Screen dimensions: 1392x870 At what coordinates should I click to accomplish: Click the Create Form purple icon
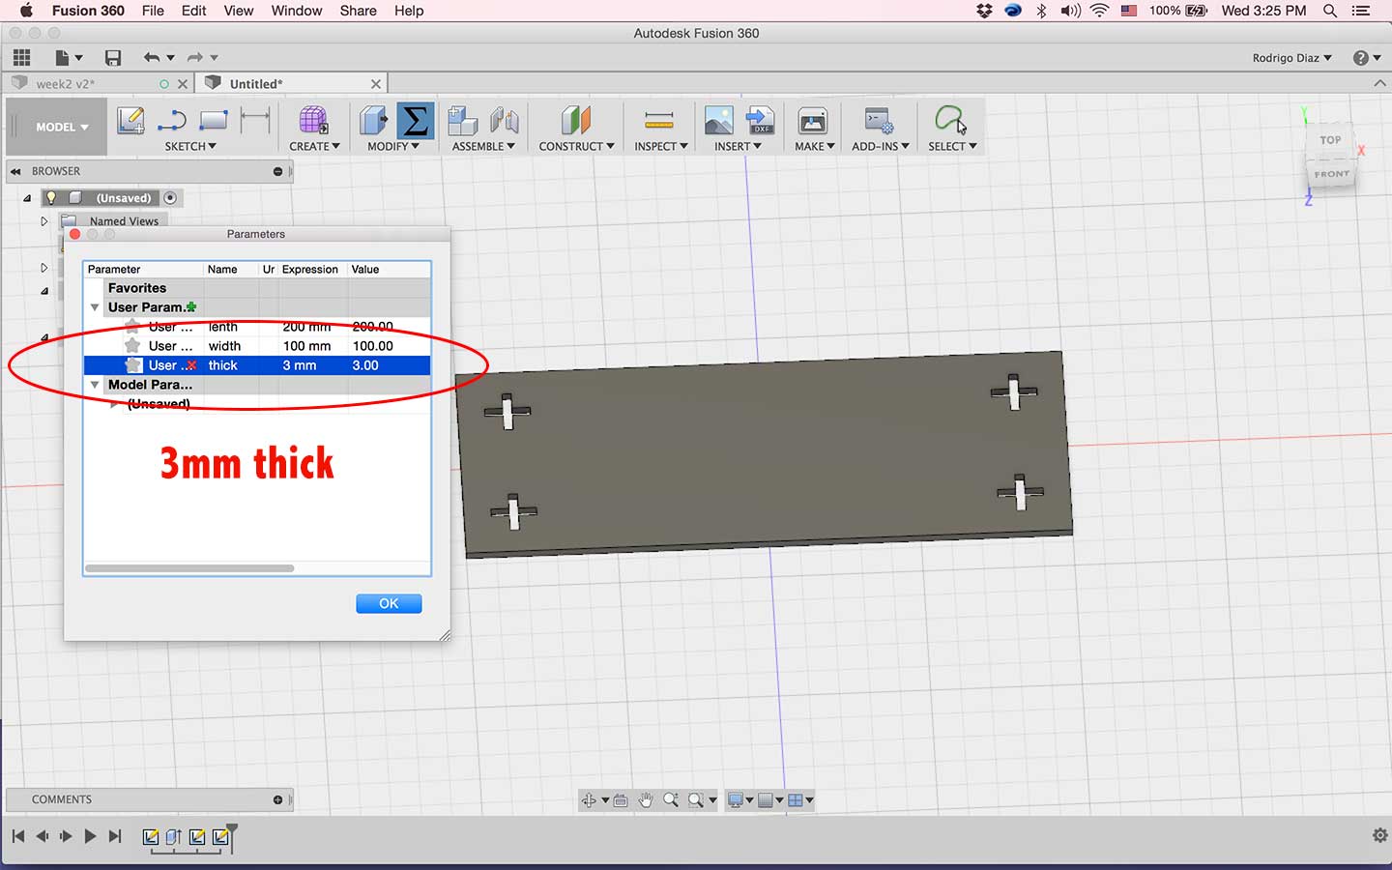312,121
